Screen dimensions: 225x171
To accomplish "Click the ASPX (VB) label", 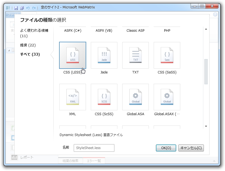I will click(x=104, y=31).
